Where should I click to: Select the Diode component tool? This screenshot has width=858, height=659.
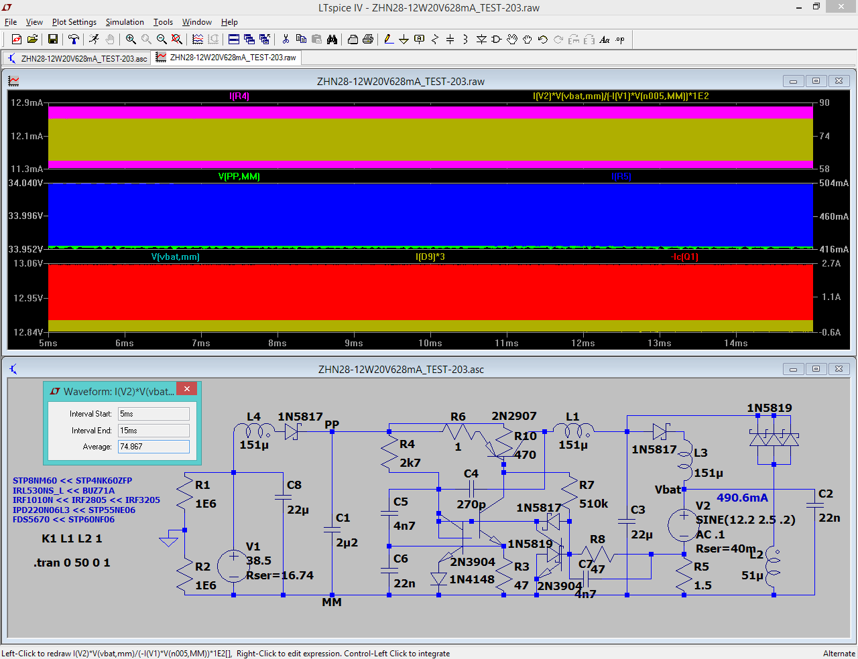(x=481, y=40)
